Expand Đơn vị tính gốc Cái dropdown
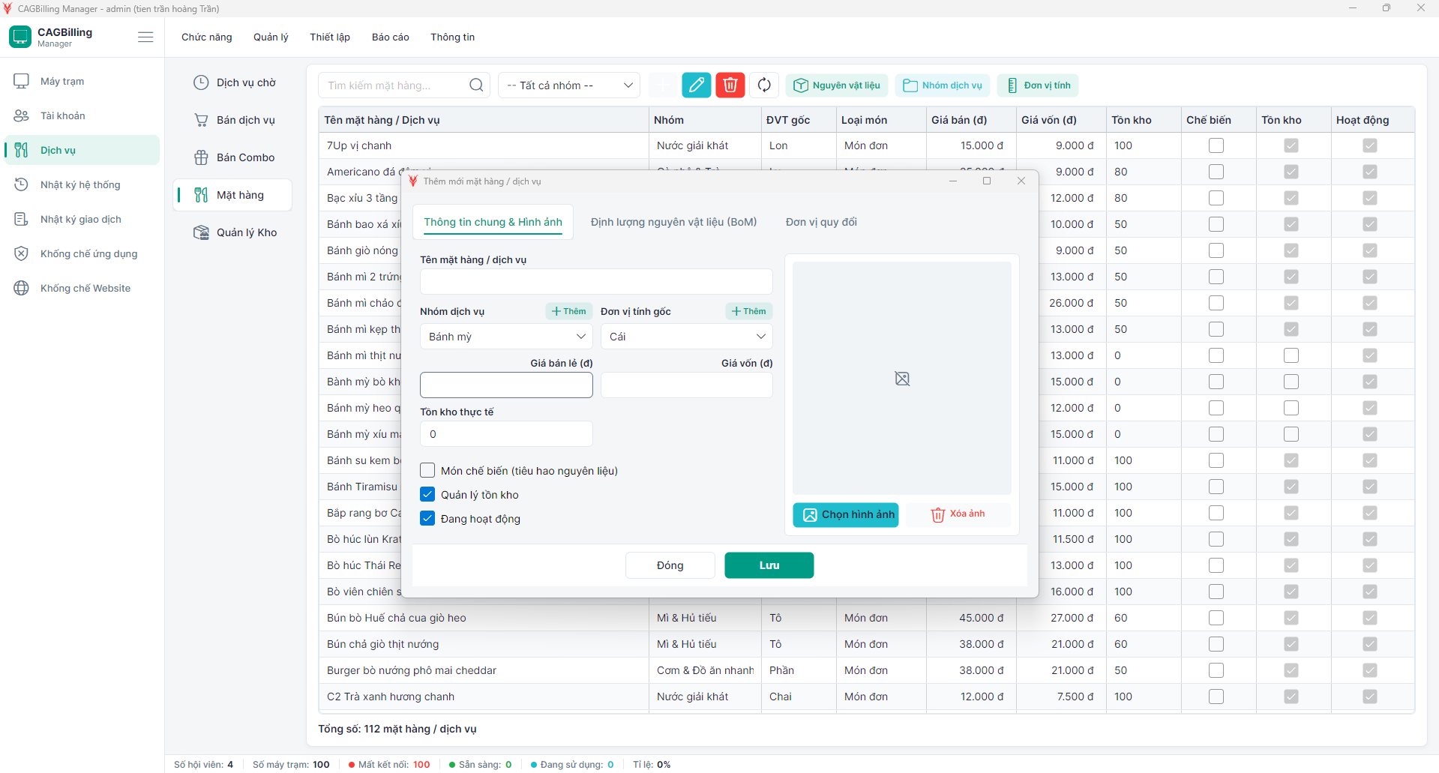Screen dimensions: 1439x773 [x=686, y=337]
